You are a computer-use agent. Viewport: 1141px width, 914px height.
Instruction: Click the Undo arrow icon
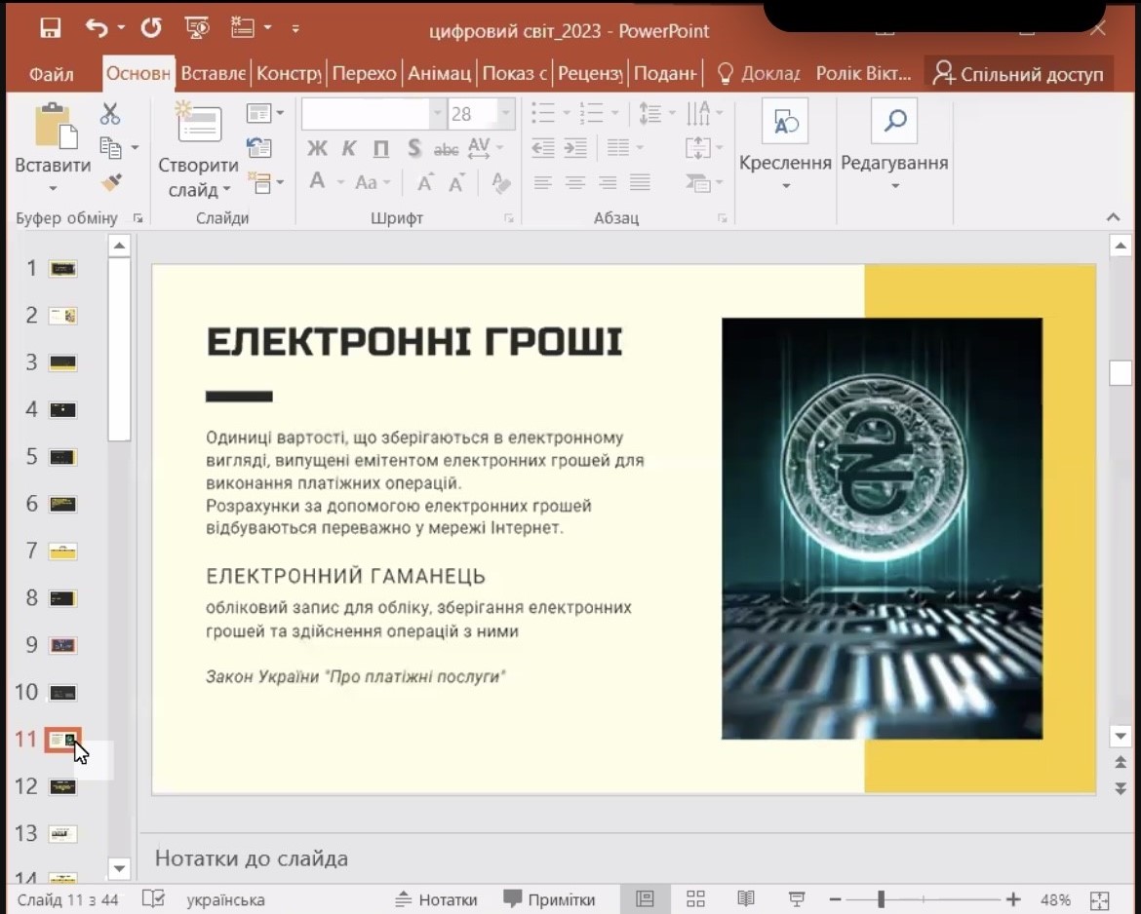tap(97, 28)
